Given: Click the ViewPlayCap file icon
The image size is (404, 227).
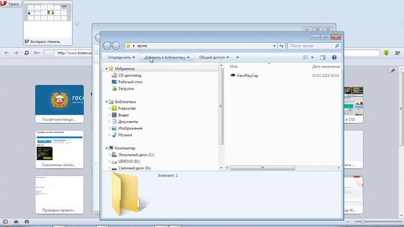Looking at the screenshot, I should coord(233,75).
